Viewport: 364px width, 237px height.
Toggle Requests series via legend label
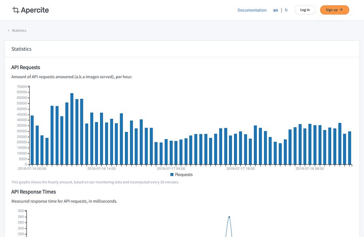point(184,175)
